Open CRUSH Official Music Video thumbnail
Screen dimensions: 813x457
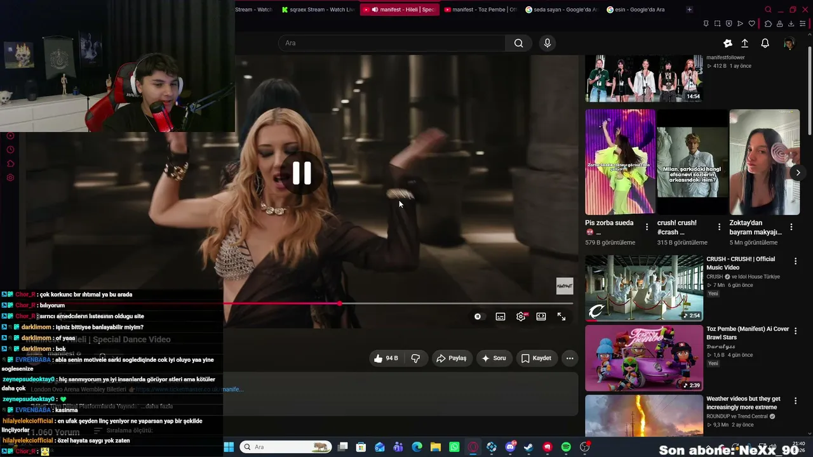point(644,288)
